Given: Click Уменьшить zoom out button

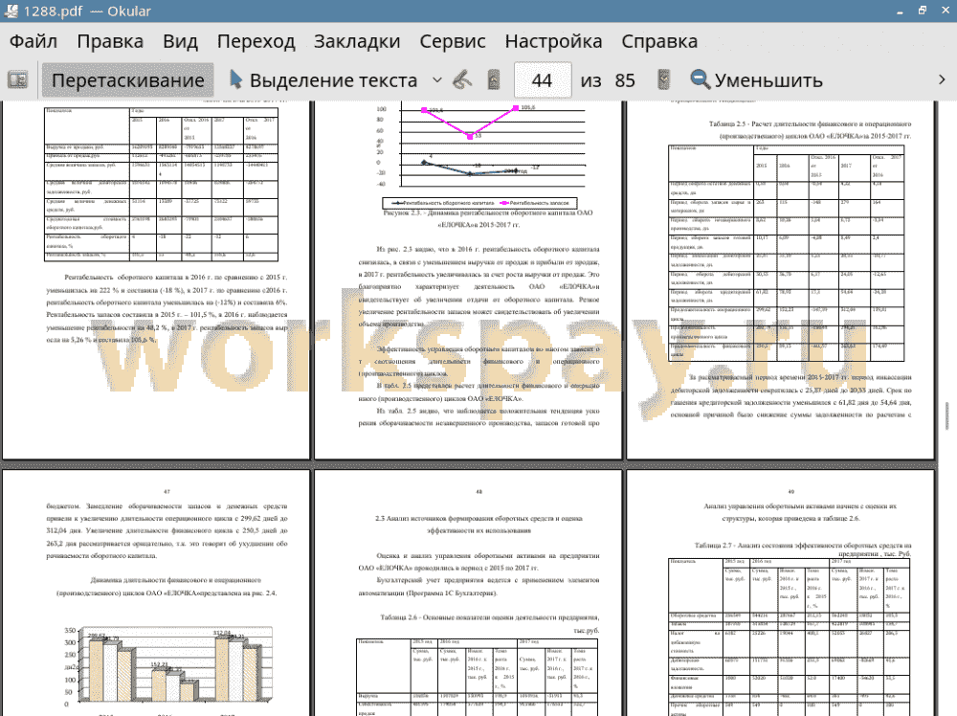Looking at the screenshot, I should tap(756, 80).
